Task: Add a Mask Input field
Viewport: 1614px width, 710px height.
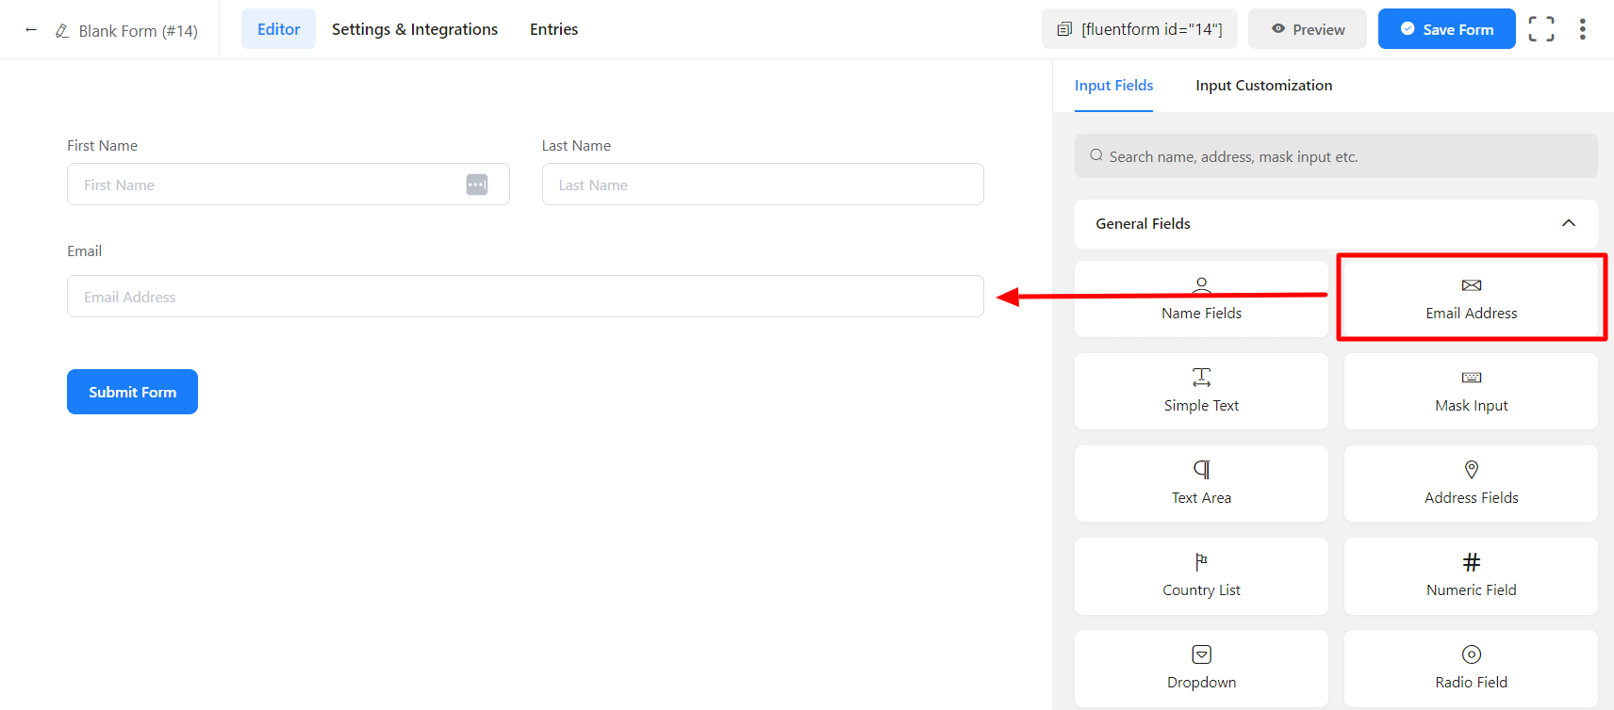Action: click(1471, 391)
